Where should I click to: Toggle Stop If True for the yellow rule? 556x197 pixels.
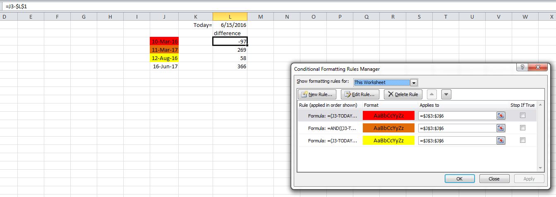[522, 140]
